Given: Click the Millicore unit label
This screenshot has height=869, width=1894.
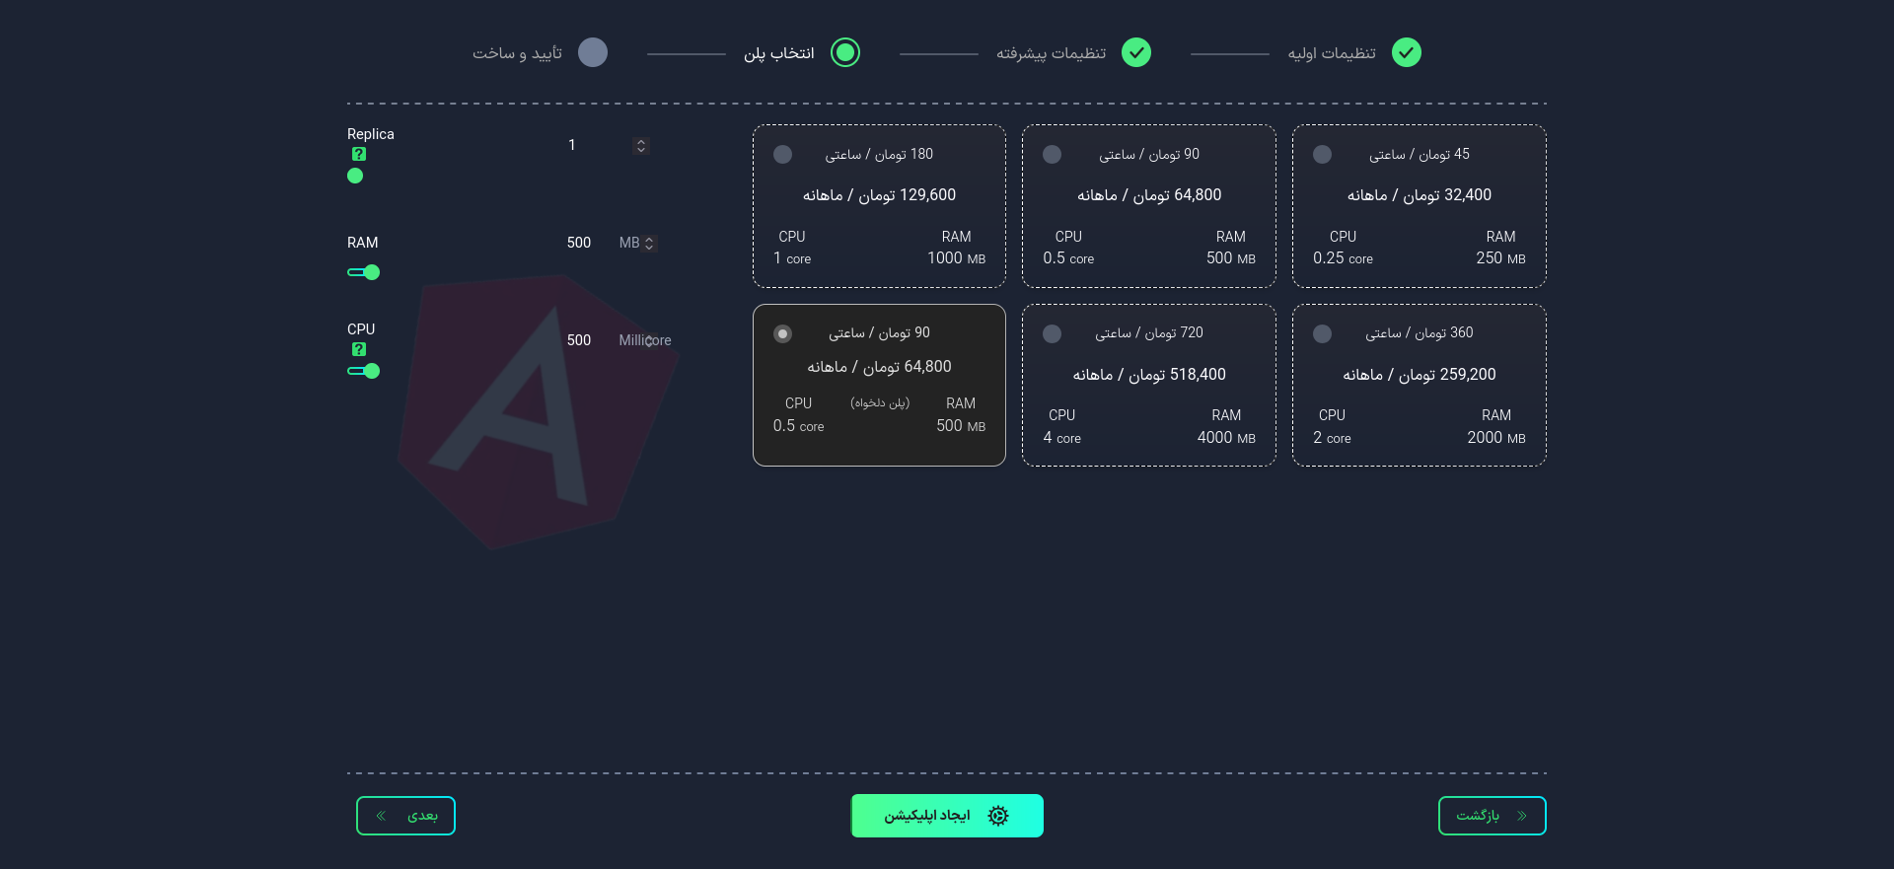Looking at the screenshot, I should pos(645,340).
